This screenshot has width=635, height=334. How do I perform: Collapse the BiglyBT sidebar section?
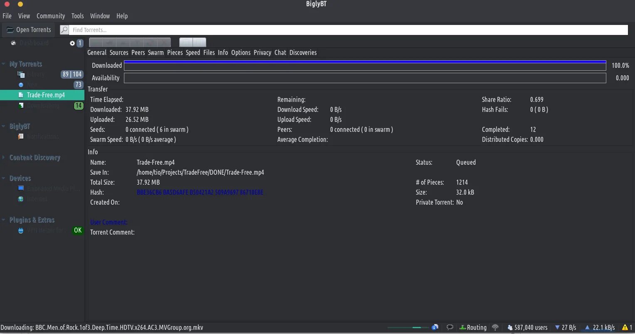pos(3,126)
